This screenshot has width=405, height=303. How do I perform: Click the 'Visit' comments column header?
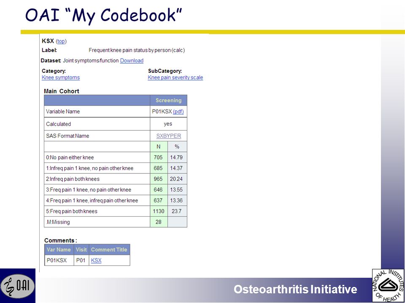81,250
